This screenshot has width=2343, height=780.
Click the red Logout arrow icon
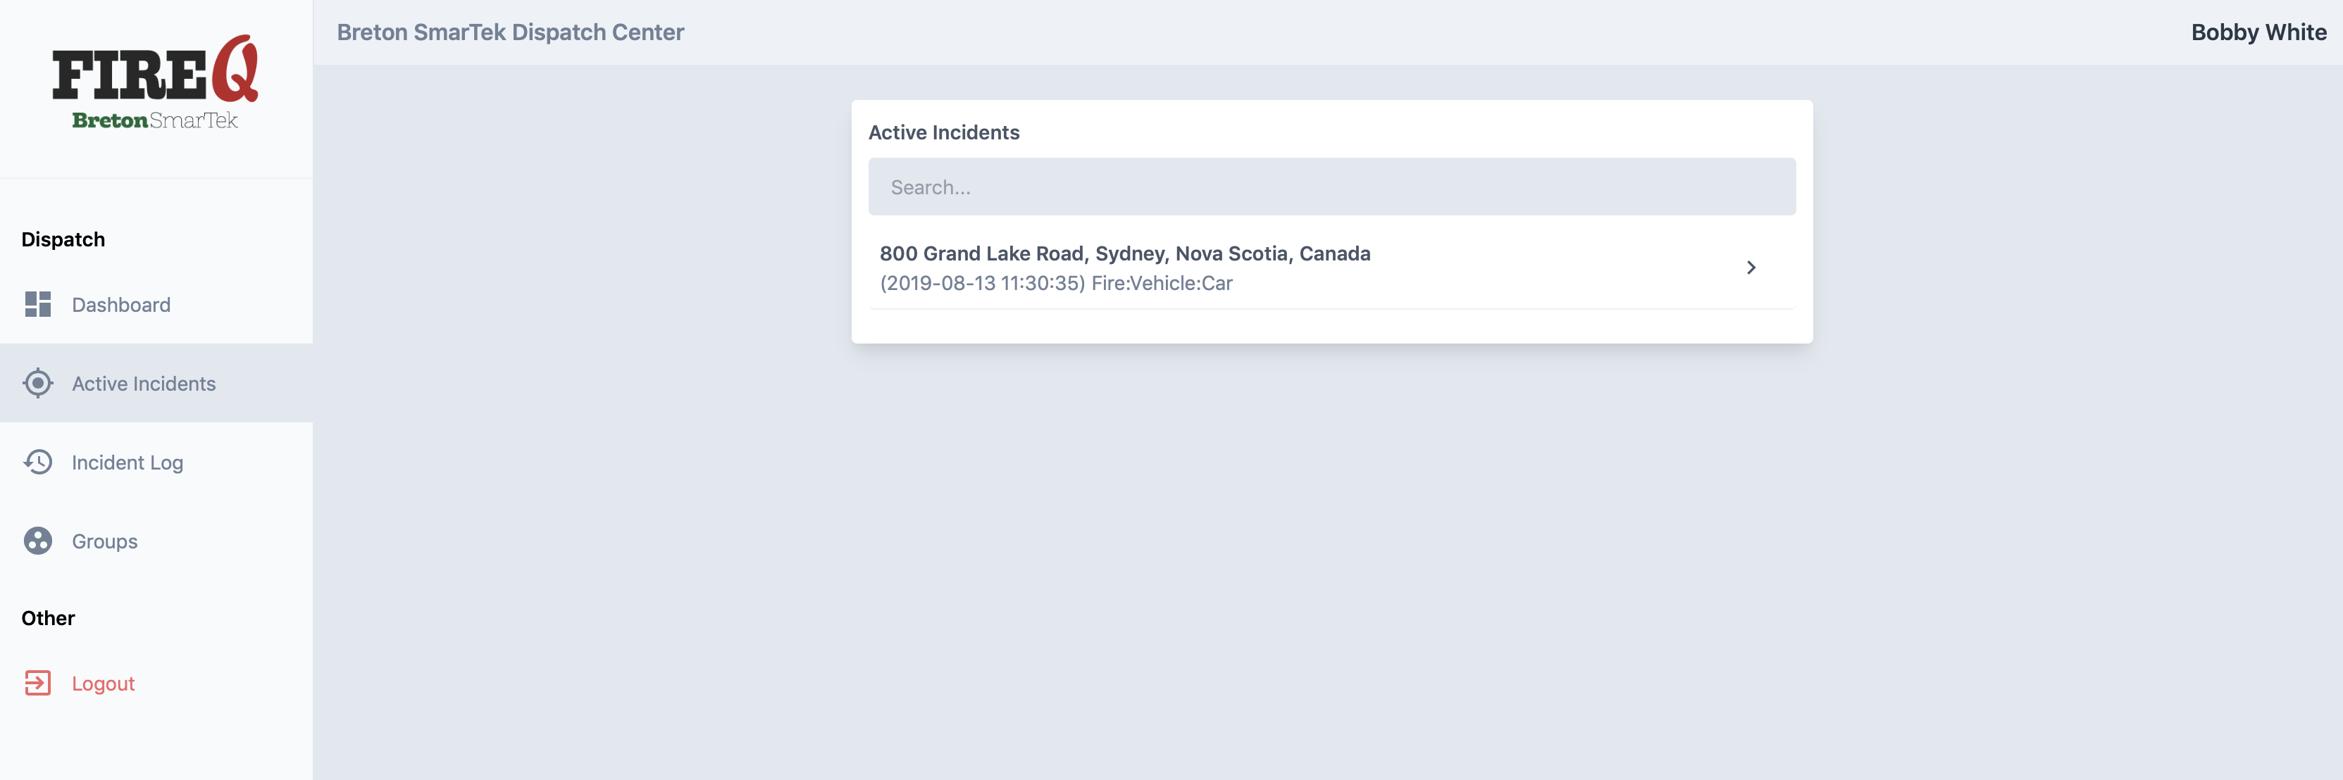pos(37,683)
